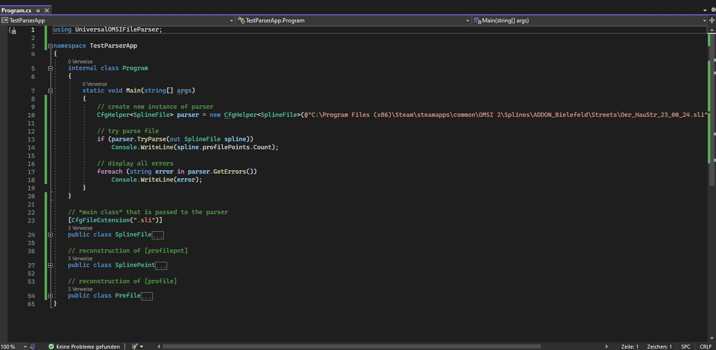Click the horizontal scrollbar thumb
This screenshot has height=350, width=716.
click(x=352, y=347)
